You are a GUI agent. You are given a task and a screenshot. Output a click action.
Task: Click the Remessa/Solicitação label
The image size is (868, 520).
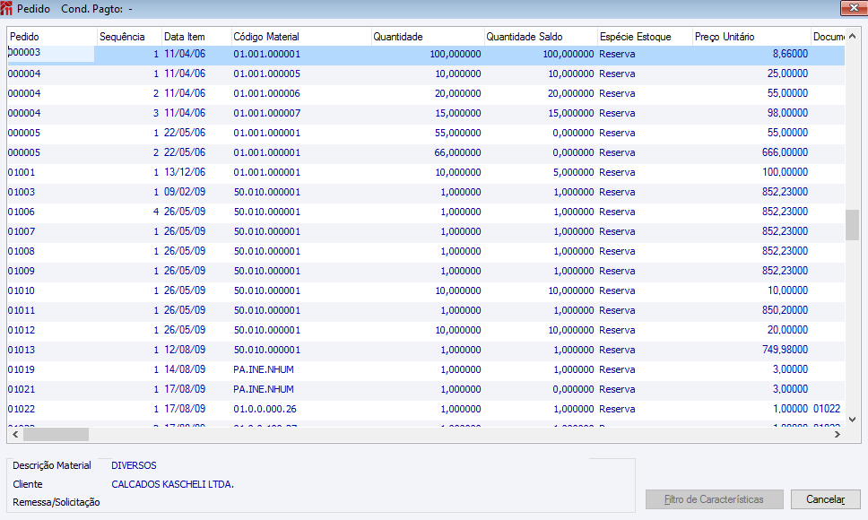click(x=56, y=502)
